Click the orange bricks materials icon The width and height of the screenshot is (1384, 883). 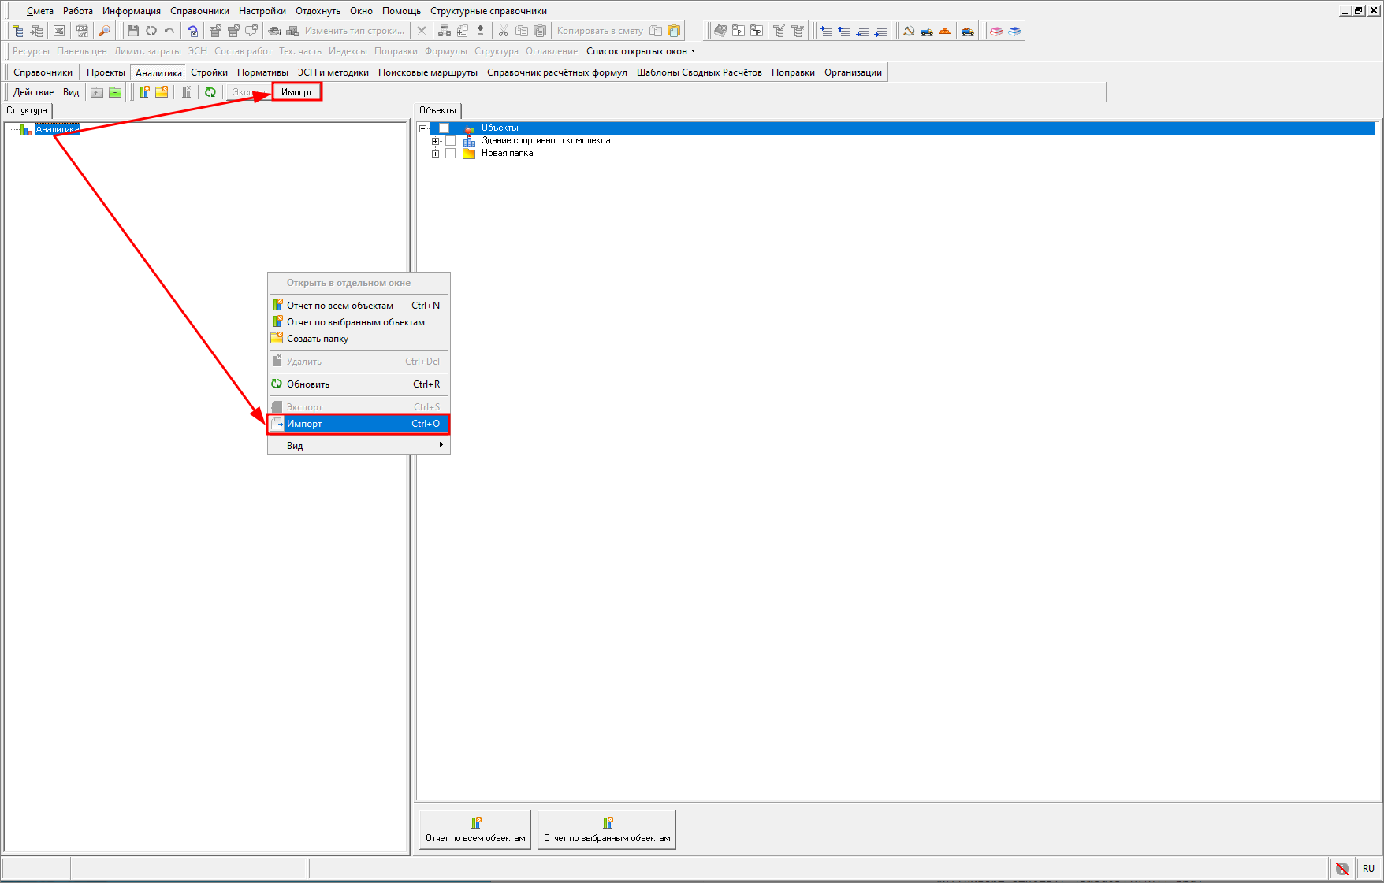(x=945, y=31)
